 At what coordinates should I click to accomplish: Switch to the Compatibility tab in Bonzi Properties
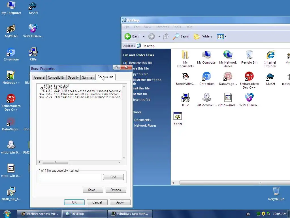coord(56,77)
